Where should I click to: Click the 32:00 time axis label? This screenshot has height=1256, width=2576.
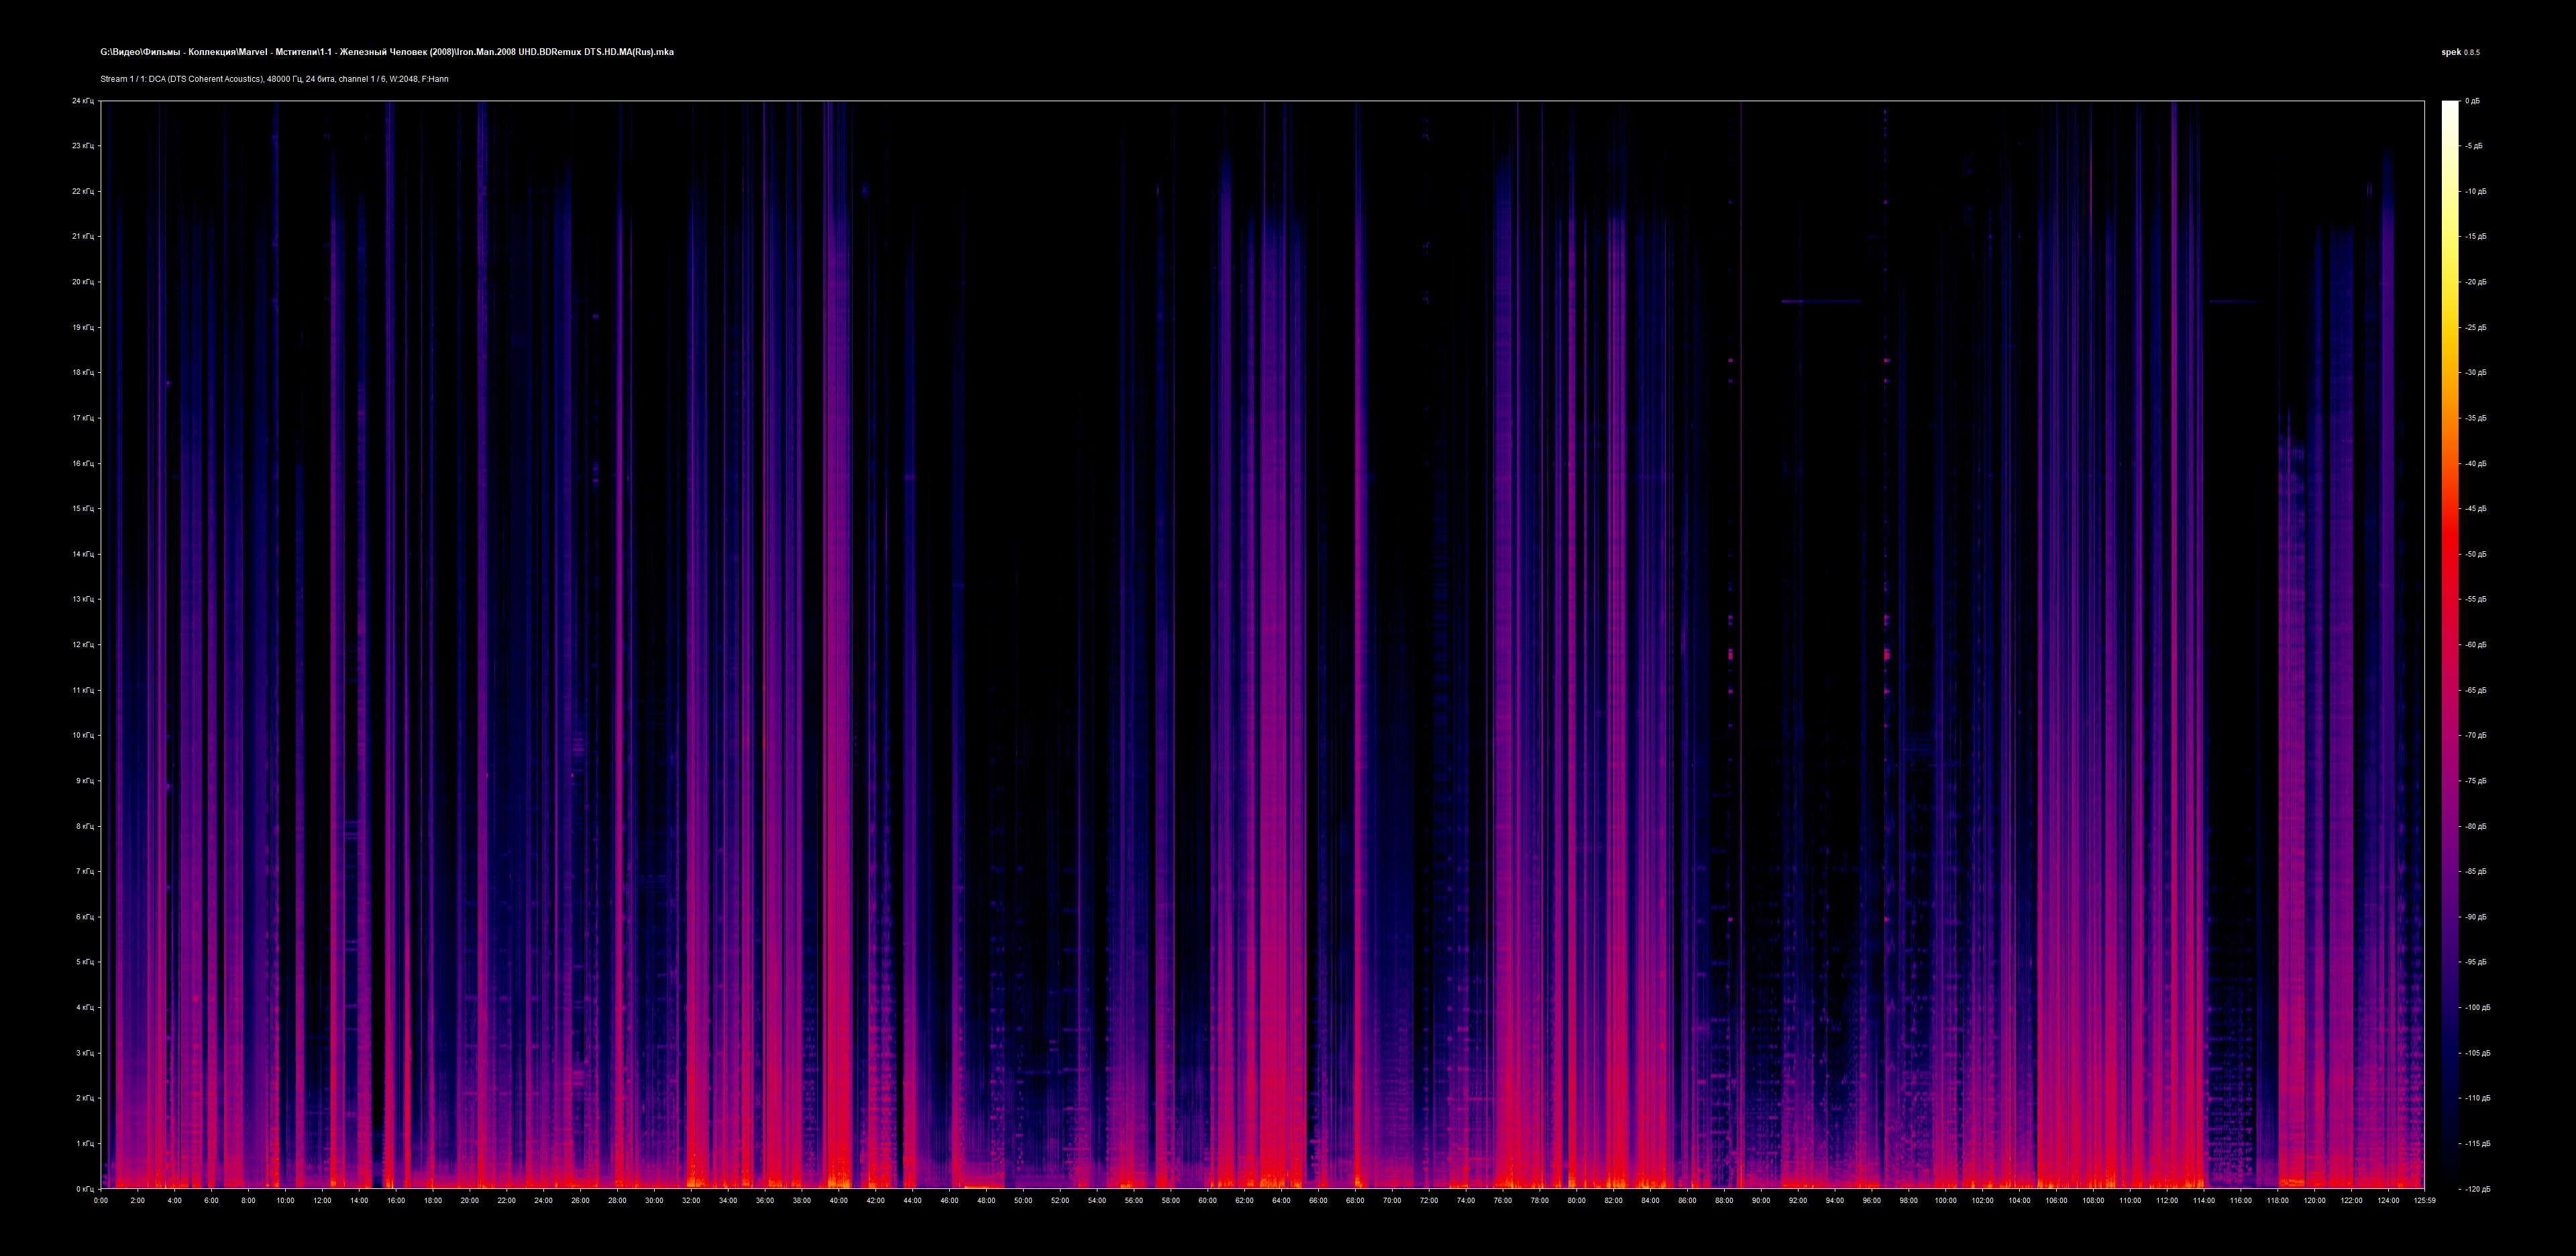(691, 1200)
